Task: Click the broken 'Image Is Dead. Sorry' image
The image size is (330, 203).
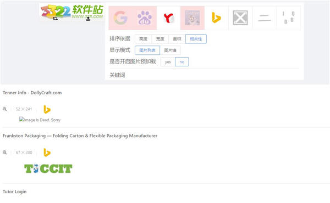Action: pos(40,120)
